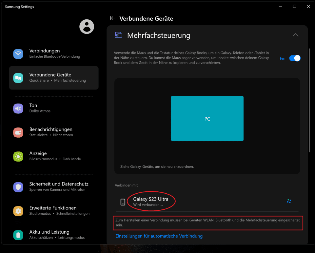Image resolution: width=315 pixels, height=253 pixels.
Task: Close the Samsung Settings window
Action: pyautogui.click(x=308, y=7)
